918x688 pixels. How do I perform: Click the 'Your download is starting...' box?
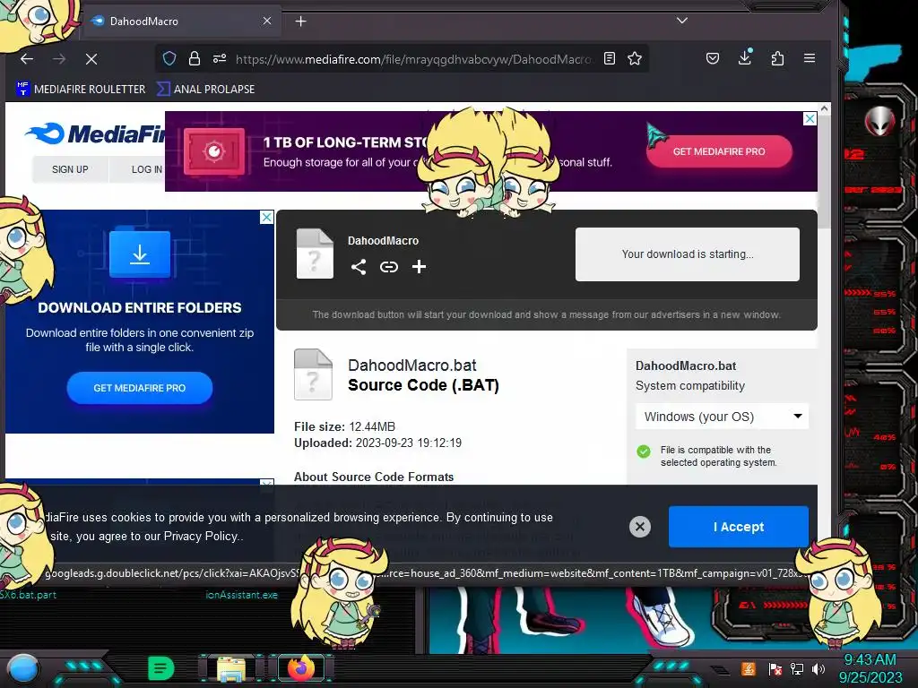click(x=688, y=254)
